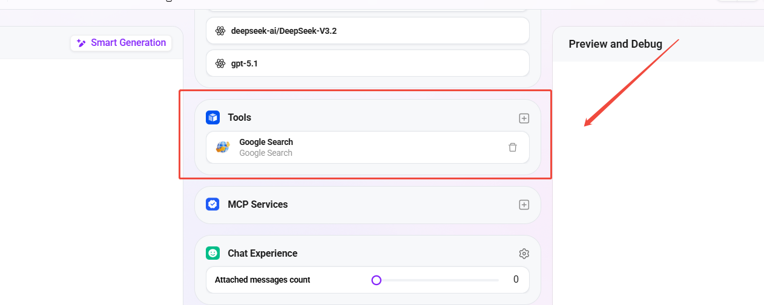Add a new tool with plus icon
The height and width of the screenshot is (305, 764).
pos(524,118)
